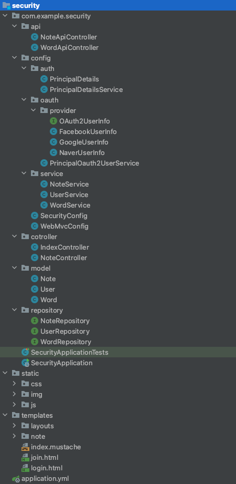Click the class icon beside NoteController
Screen dimensions: 236x484
[35, 258]
